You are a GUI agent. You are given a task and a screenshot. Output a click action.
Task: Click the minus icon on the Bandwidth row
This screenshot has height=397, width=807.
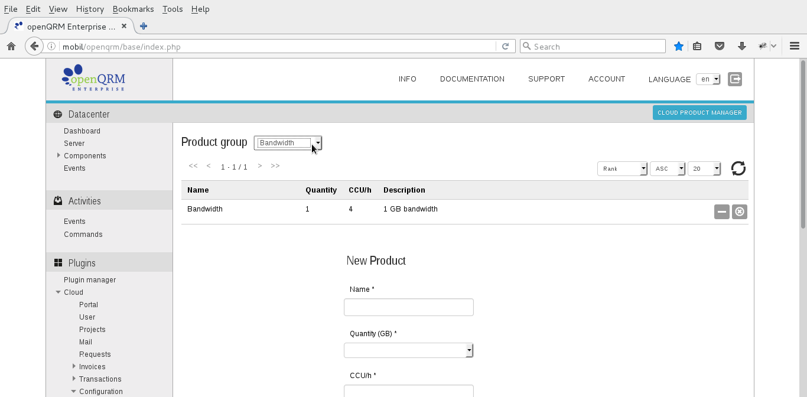pyautogui.click(x=722, y=211)
